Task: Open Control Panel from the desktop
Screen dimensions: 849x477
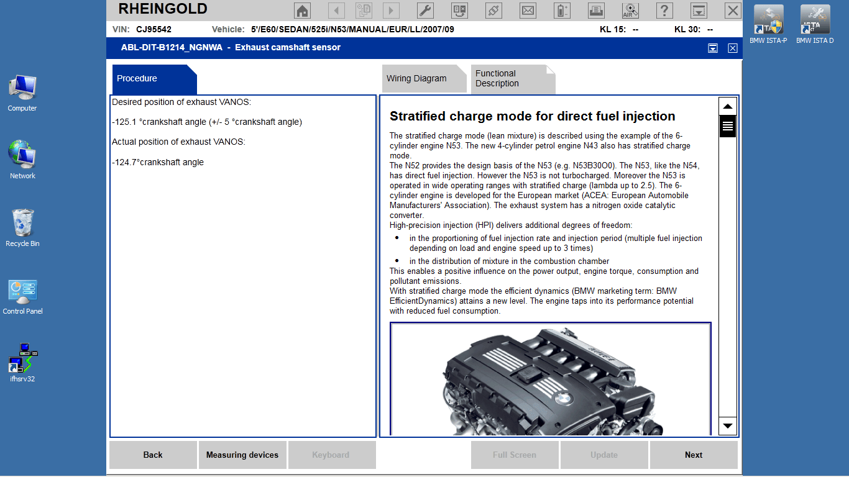Action: coord(22,290)
